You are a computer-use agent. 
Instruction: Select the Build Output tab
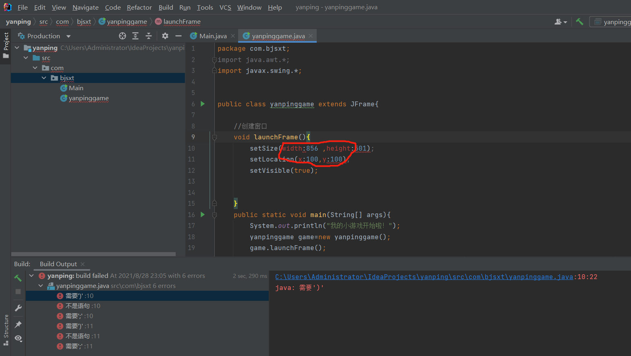coord(58,264)
